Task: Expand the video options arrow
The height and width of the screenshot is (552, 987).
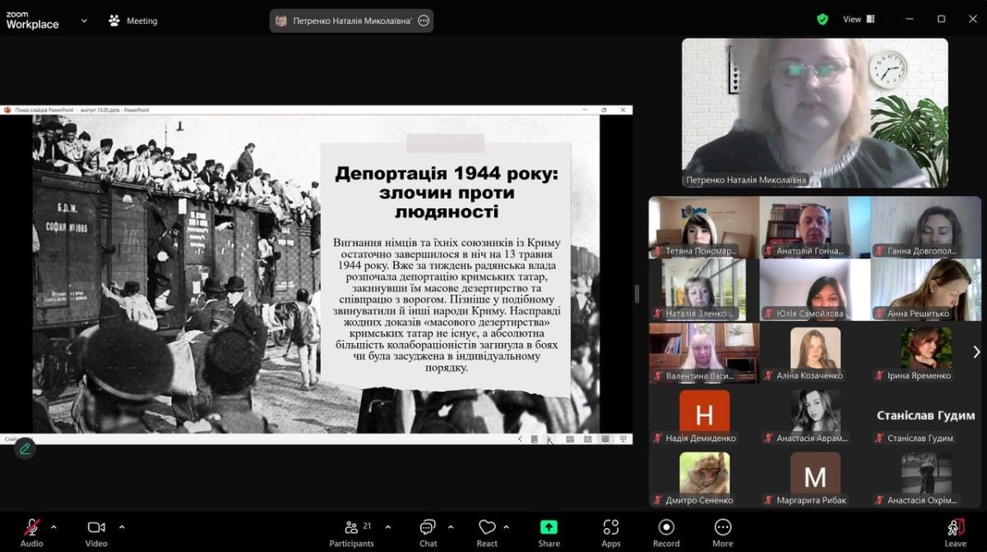Action: (x=122, y=526)
